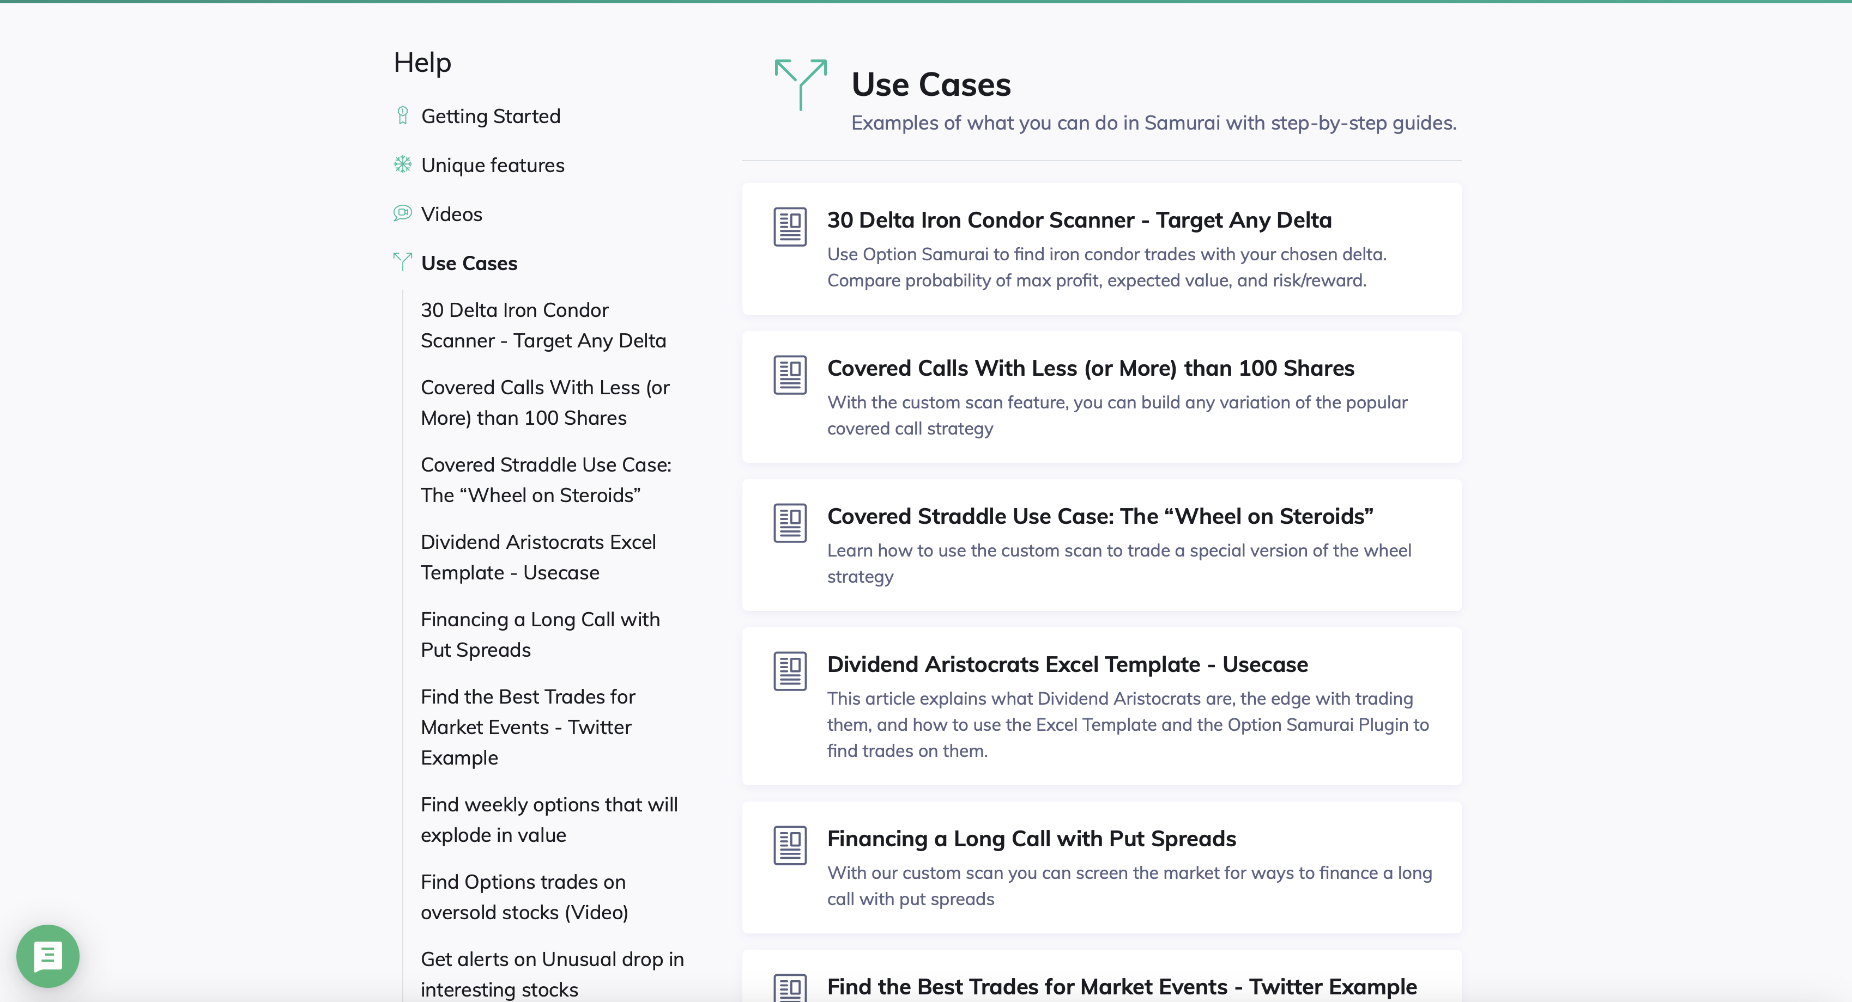Open sidebar link Dividend Aristocrats Excel Template
This screenshot has height=1002, width=1852.
pos(538,557)
